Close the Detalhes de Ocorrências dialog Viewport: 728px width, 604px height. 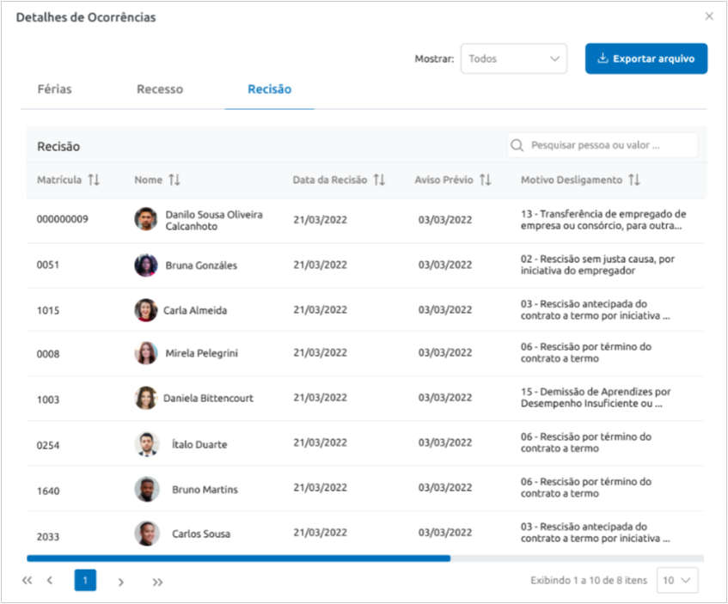coord(709,16)
